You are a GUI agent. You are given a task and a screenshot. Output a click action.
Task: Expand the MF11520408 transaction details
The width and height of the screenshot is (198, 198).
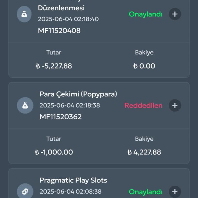(x=175, y=14)
